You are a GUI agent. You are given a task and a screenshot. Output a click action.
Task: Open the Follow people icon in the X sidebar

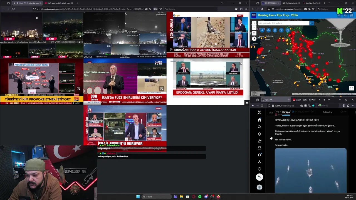(259, 141)
